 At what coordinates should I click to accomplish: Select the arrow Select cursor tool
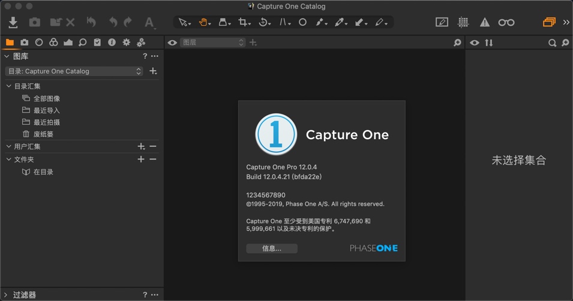(x=185, y=23)
